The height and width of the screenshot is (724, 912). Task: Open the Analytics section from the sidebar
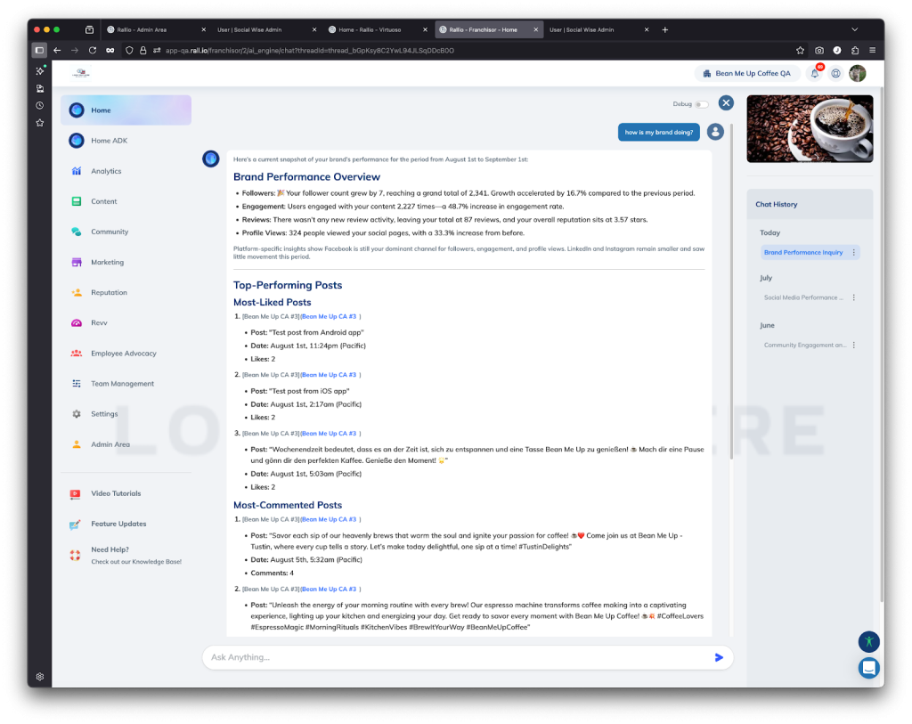pyautogui.click(x=78, y=170)
